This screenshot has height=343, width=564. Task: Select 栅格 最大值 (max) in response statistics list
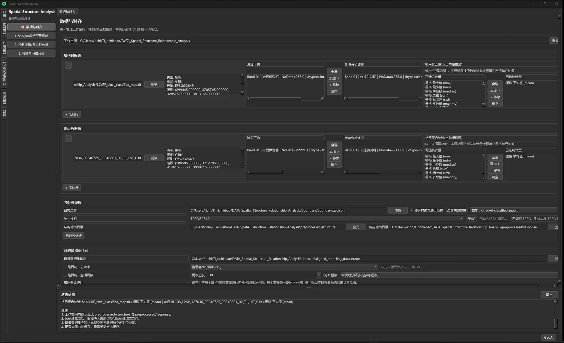coord(438,156)
